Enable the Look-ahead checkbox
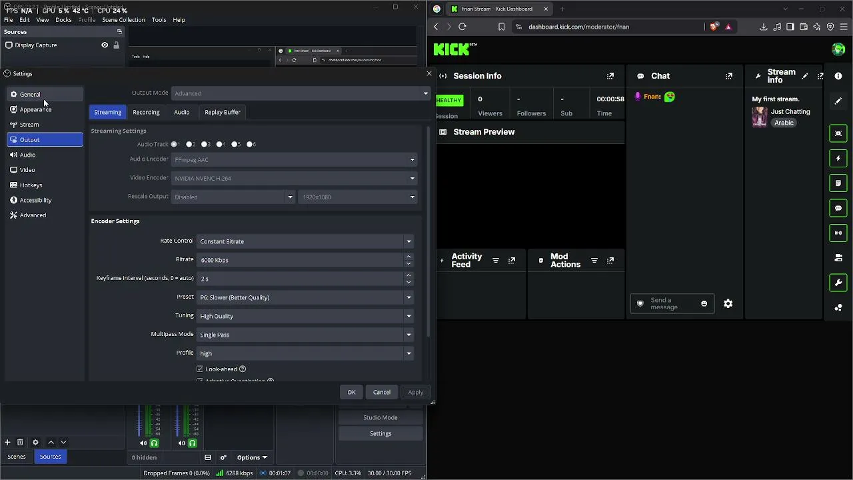Image resolution: width=853 pixels, height=480 pixels. click(200, 369)
